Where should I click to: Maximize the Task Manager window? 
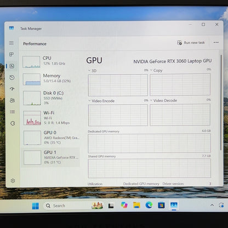point(203,24)
